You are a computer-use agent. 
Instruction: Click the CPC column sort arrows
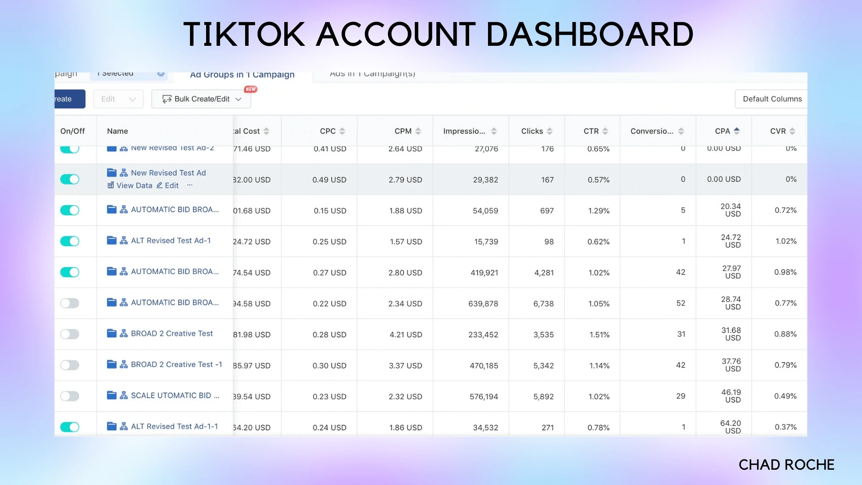(x=342, y=131)
